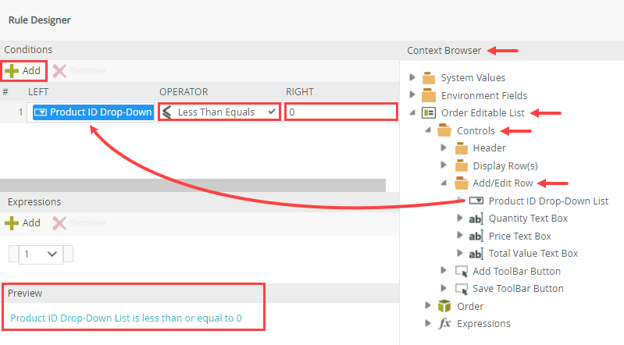This screenshot has width=624, height=345.
Task: Collapse the Controls folder node
Action: pyautogui.click(x=428, y=130)
